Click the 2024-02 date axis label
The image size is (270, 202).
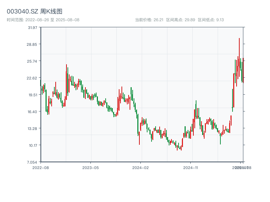[x=140, y=167]
